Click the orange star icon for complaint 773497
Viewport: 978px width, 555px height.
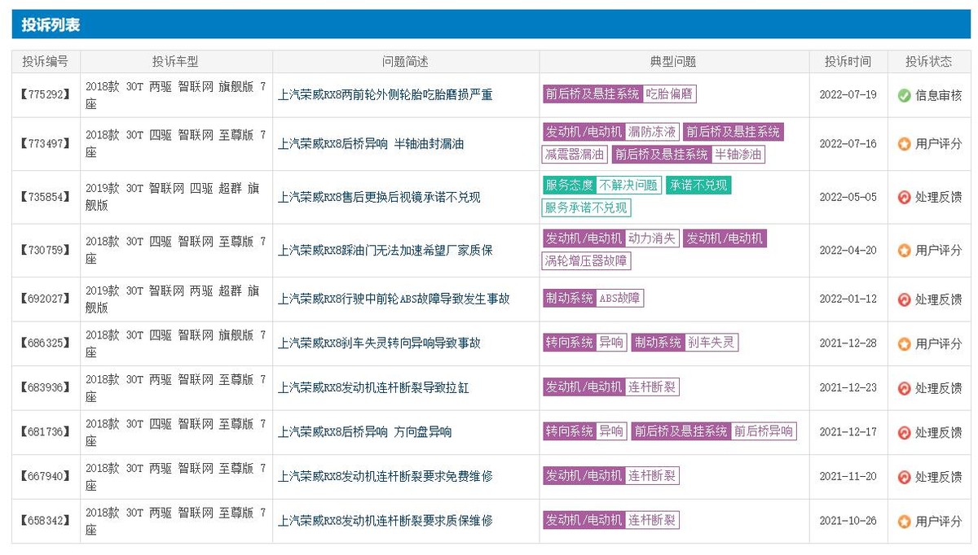pyautogui.click(x=904, y=144)
